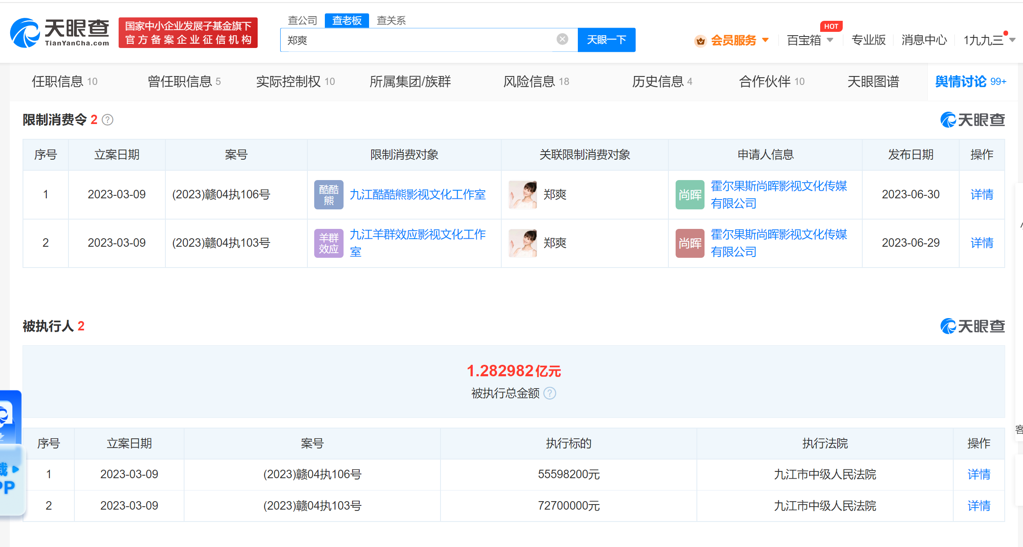Open 详情 for case (2023)赣04执106号
The height and width of the screenshot is (547, 1023).
pyautogui.click(x=981, y=195)
